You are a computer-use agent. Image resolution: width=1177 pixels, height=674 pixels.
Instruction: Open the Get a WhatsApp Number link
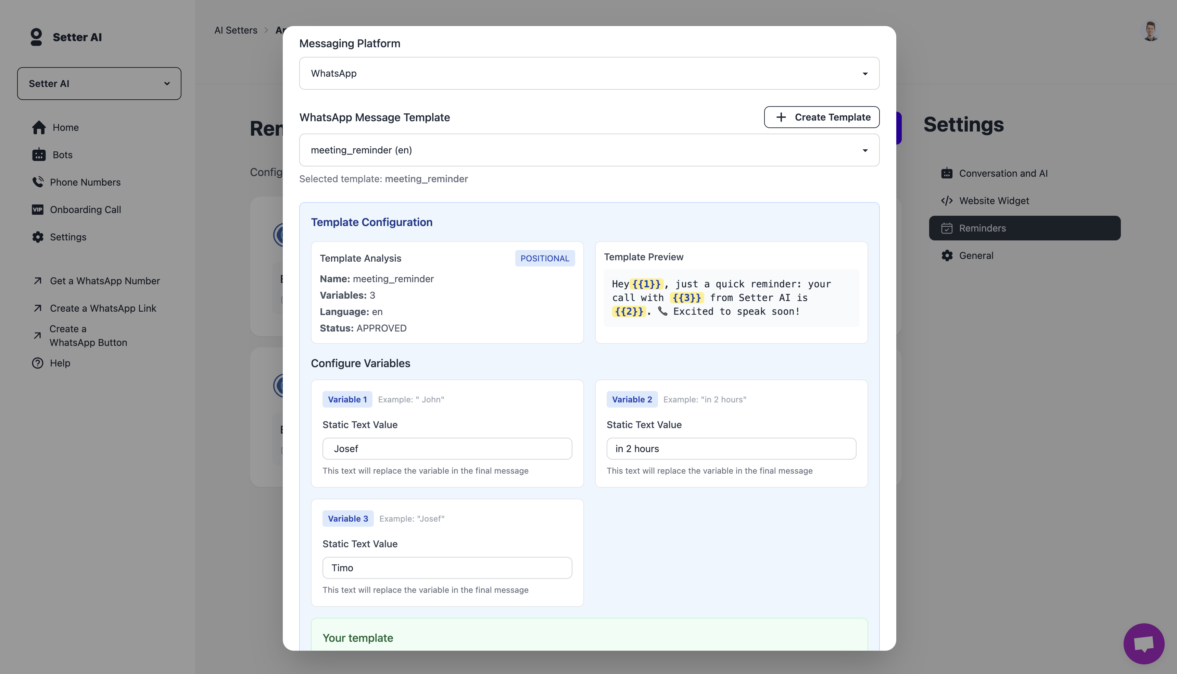[104, 281]
